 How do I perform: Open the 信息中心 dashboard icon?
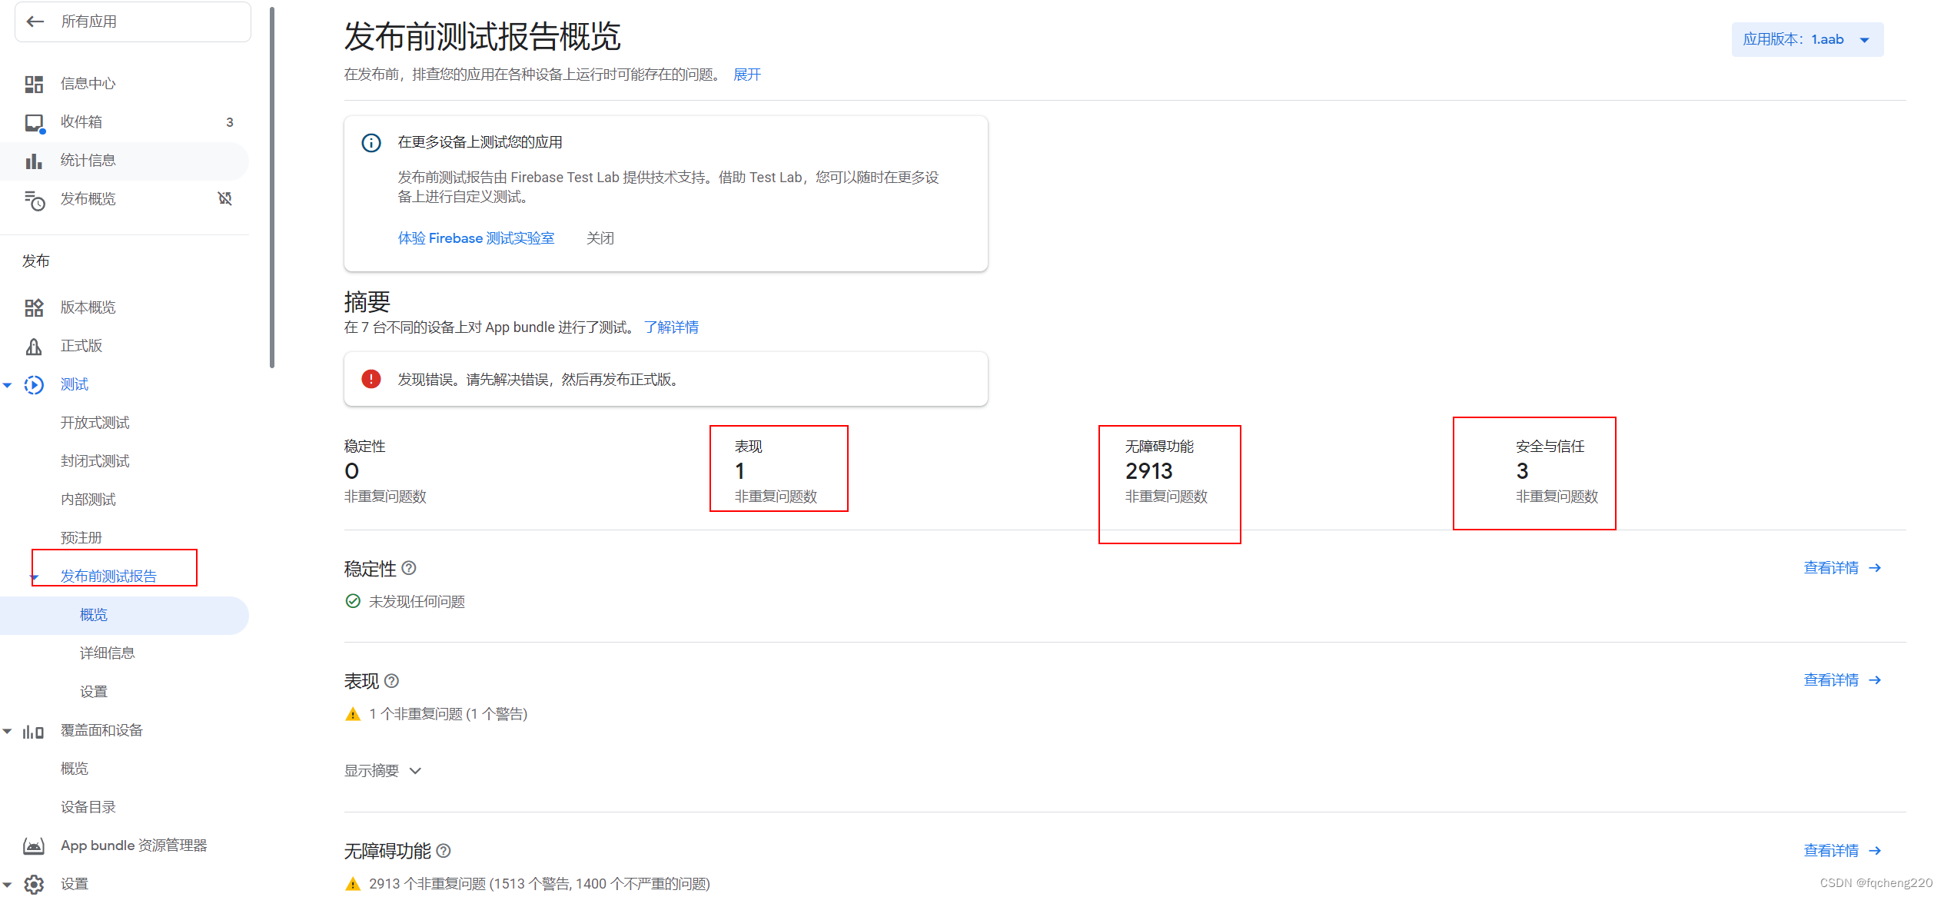(x=34, y=83)
